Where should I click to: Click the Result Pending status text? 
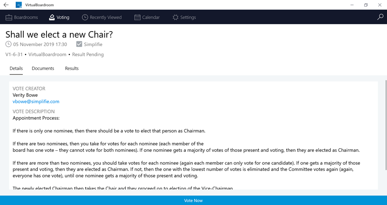[88, 54]
